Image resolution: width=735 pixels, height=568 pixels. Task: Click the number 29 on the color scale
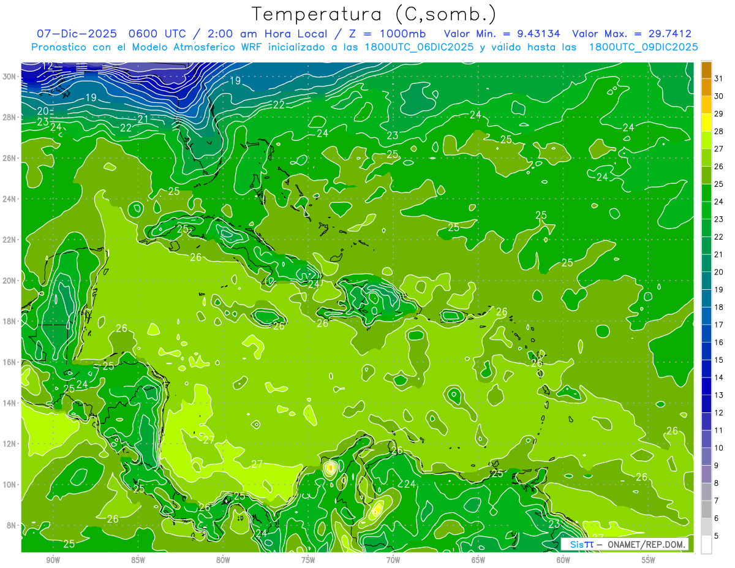pyautogui.click(x=719, y=113)
